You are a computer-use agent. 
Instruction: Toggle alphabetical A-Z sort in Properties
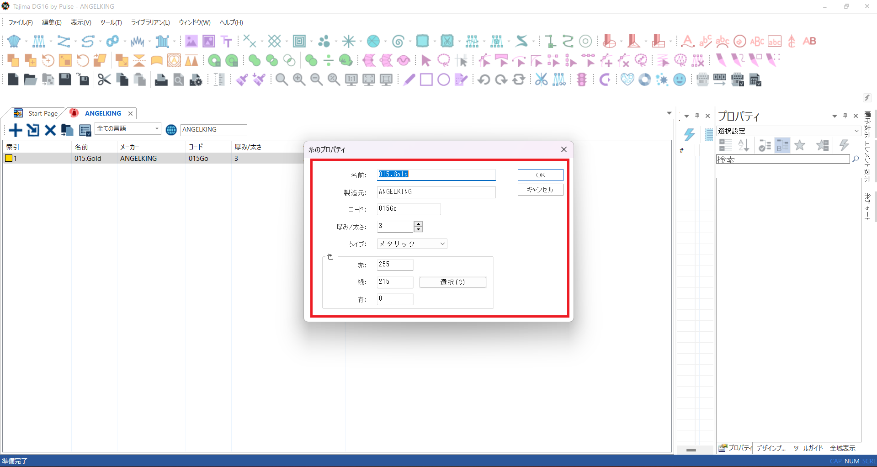744,145
